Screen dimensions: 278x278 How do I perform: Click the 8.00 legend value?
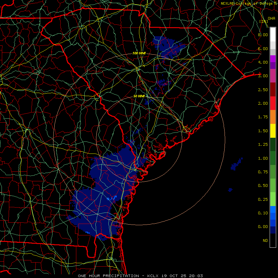[263, 35]
